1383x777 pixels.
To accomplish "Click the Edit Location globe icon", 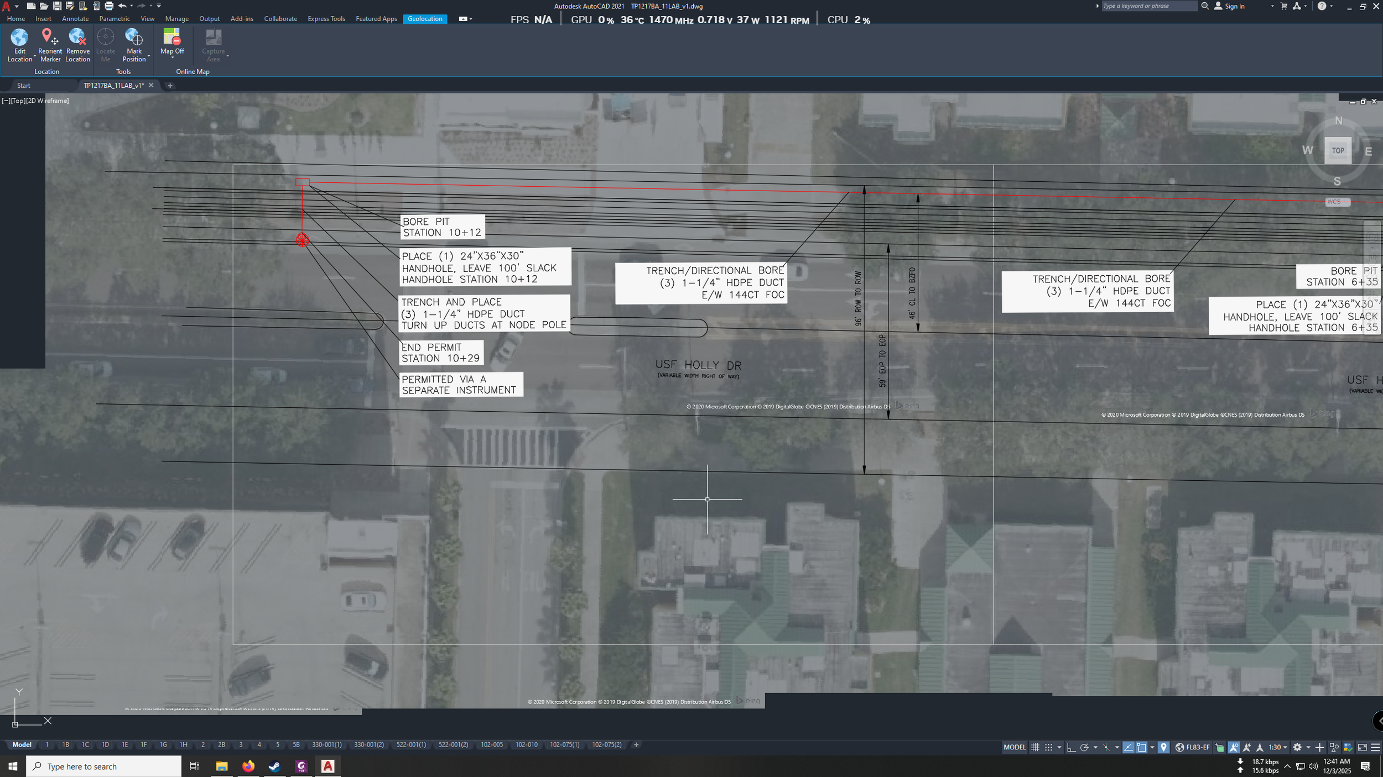I will pyautogui.click(x=19, y=38).
